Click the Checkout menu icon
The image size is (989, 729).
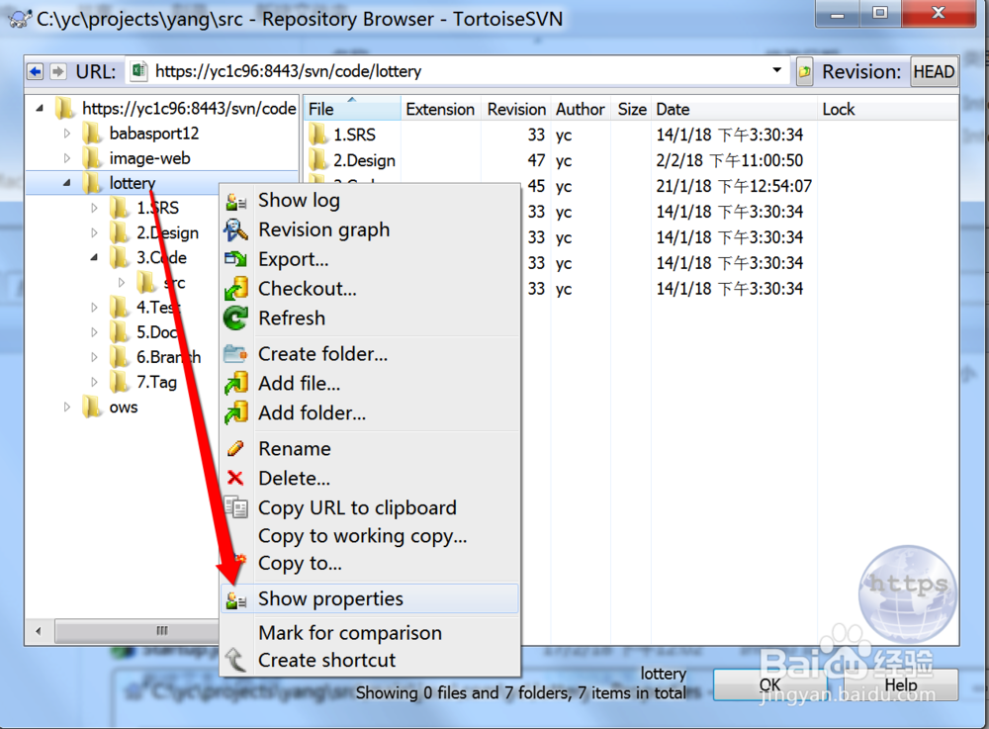pyautogui.click(x=236, y=289)
